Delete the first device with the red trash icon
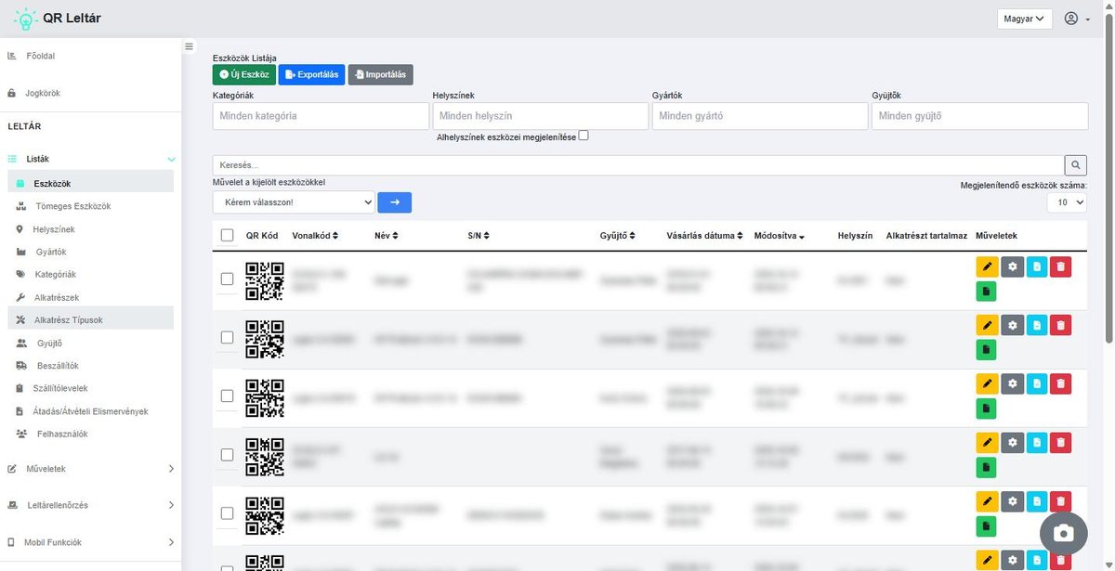The height and width of the screenshot is (571, 1115). tap(1061, 266)
